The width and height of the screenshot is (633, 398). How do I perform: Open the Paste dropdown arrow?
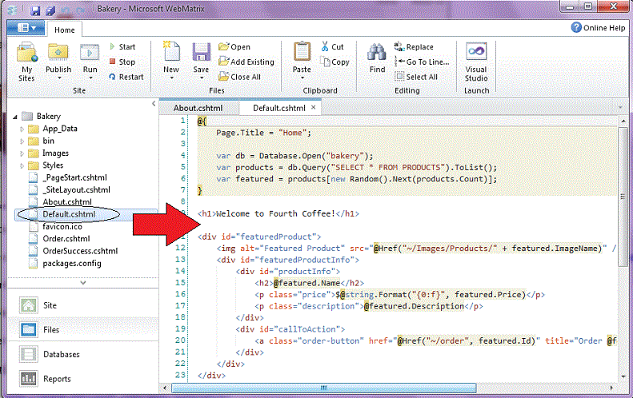coord(302,78)
